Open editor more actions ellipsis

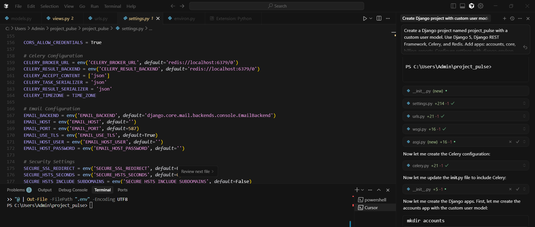388,18
